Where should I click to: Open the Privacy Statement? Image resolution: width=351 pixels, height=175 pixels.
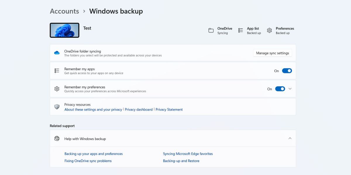click(x=169, y=109)
